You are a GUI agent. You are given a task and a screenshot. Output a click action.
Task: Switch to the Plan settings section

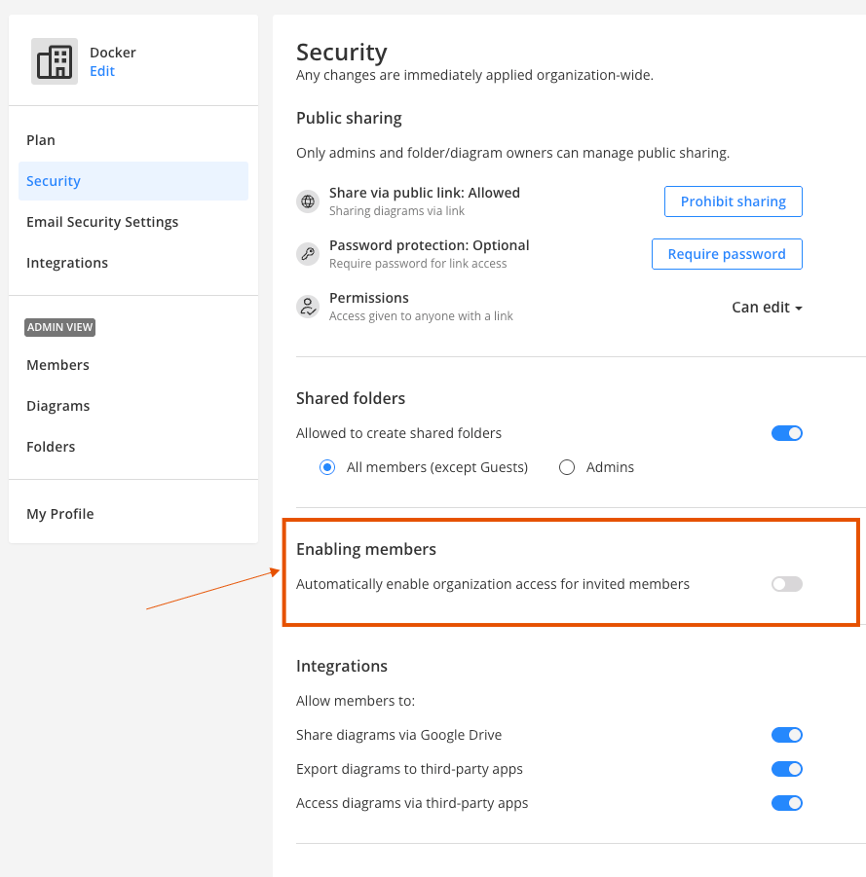(41, 139)
